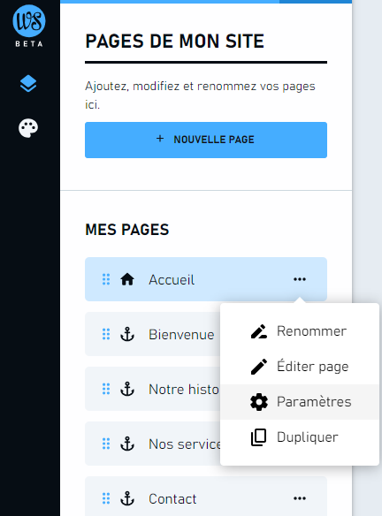Click the anchor icon next to Nos services
Image resolution: width=382 pixels, height=516 pixels.
point(127,444)
